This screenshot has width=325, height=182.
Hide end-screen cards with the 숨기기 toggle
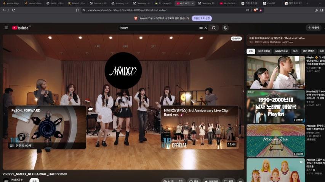click(x=236, y=39)
